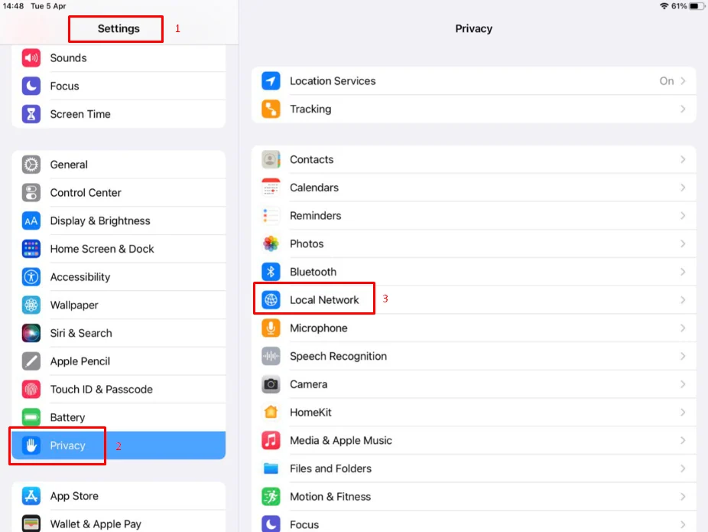Viewport: 708px width, 532px height.
Task: Expand the HomeKit row chevron
Action: [683, 413]
